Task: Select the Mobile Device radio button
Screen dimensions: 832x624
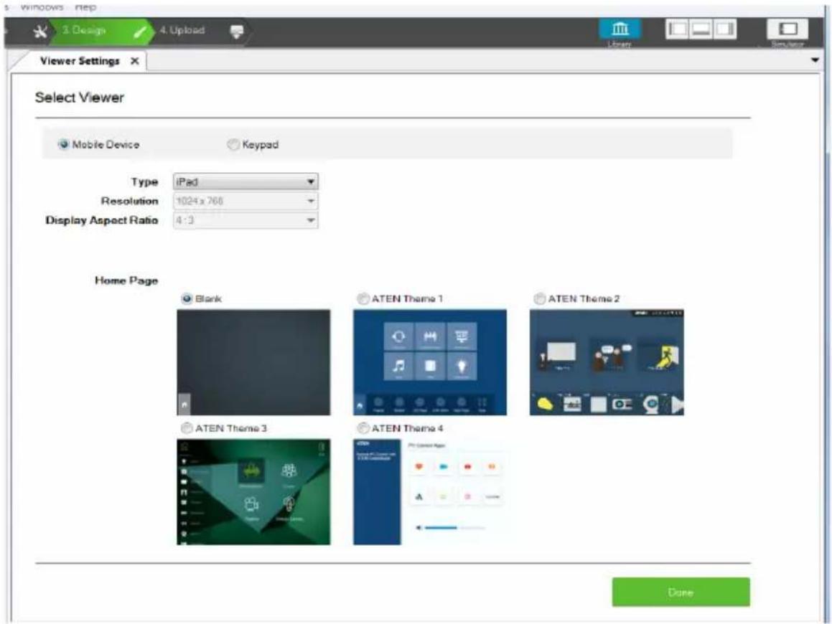Action: point(63,144)
